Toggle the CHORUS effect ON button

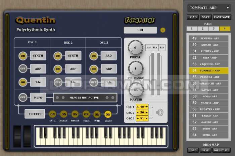(64, 114)
